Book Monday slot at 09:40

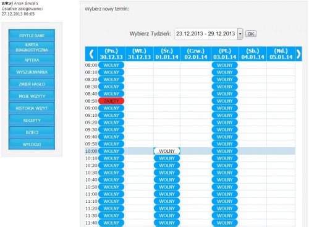pos(111,137)
